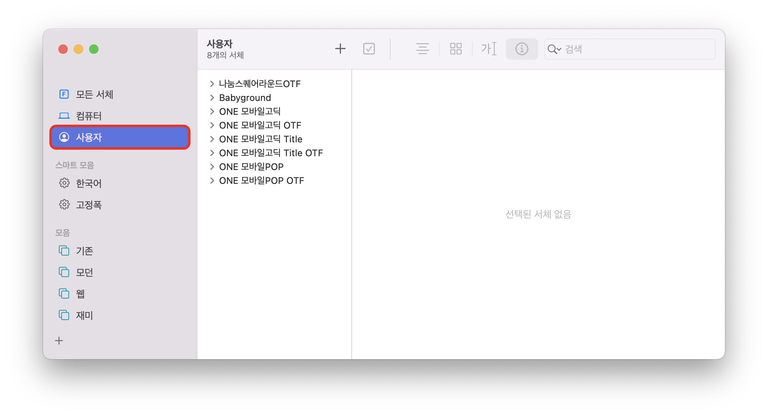Toggle the enable/disable font checkbox icon
Viewport: 768px width, 416px height.
click(x=369, y=49)
